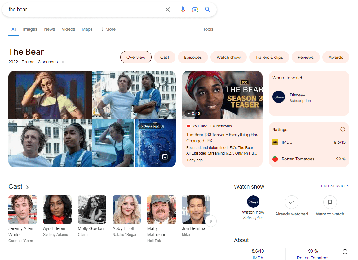Select the Overview chip
Image resolution: width=358 pixels, height=260 pixels.
click(x=136, y=57)
